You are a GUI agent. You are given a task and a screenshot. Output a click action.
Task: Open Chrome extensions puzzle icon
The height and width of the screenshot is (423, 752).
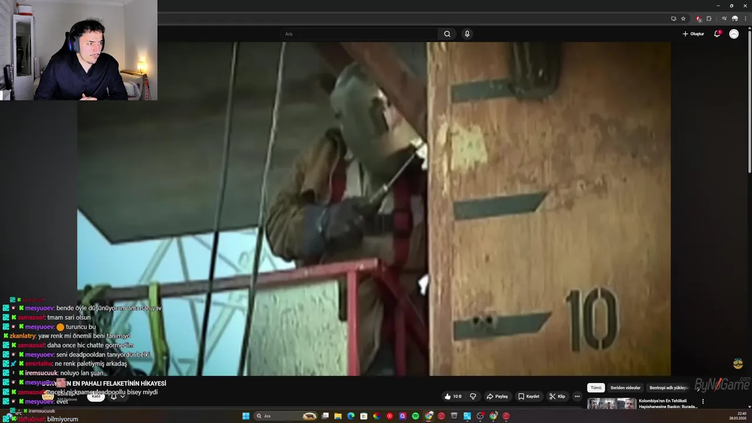709,19
